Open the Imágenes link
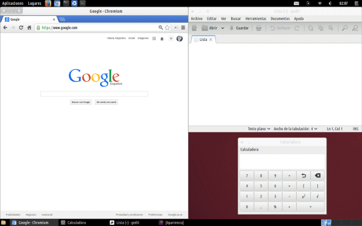Screen dimensions: 362x226 click(x=143, y=39)
